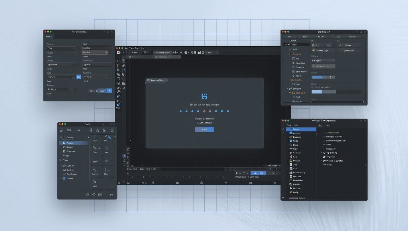This screenshot has height=231, width=408.
Task: Select the Wmus tool in the Cvetl tool grid
Action: click(95, 171)
